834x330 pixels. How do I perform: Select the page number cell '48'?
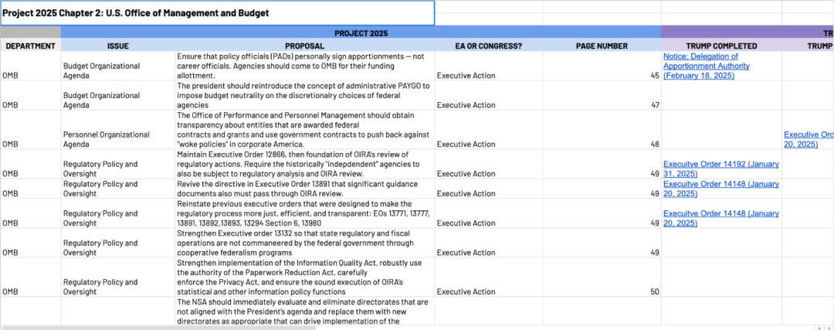(602, 130)
